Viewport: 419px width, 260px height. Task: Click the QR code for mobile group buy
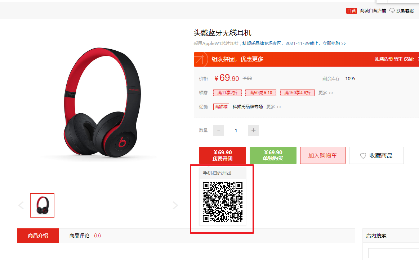coord(223,202)
